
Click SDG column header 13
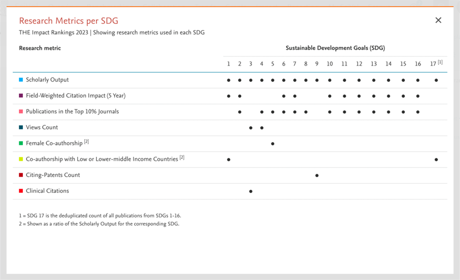[x=374, y=64]
